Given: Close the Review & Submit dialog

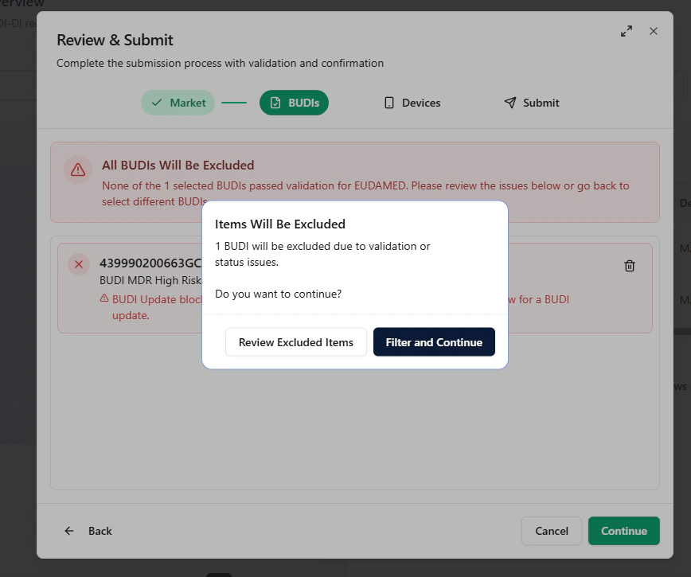Looking at the screenshot, I should point(654,31).
